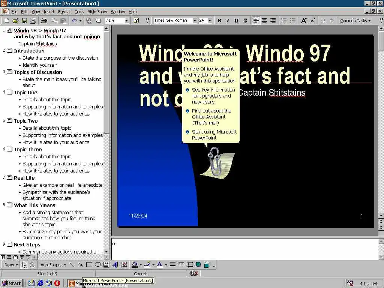Click the notes pane text area
Viewport: 384px width, 288px height.
(244, 249)
